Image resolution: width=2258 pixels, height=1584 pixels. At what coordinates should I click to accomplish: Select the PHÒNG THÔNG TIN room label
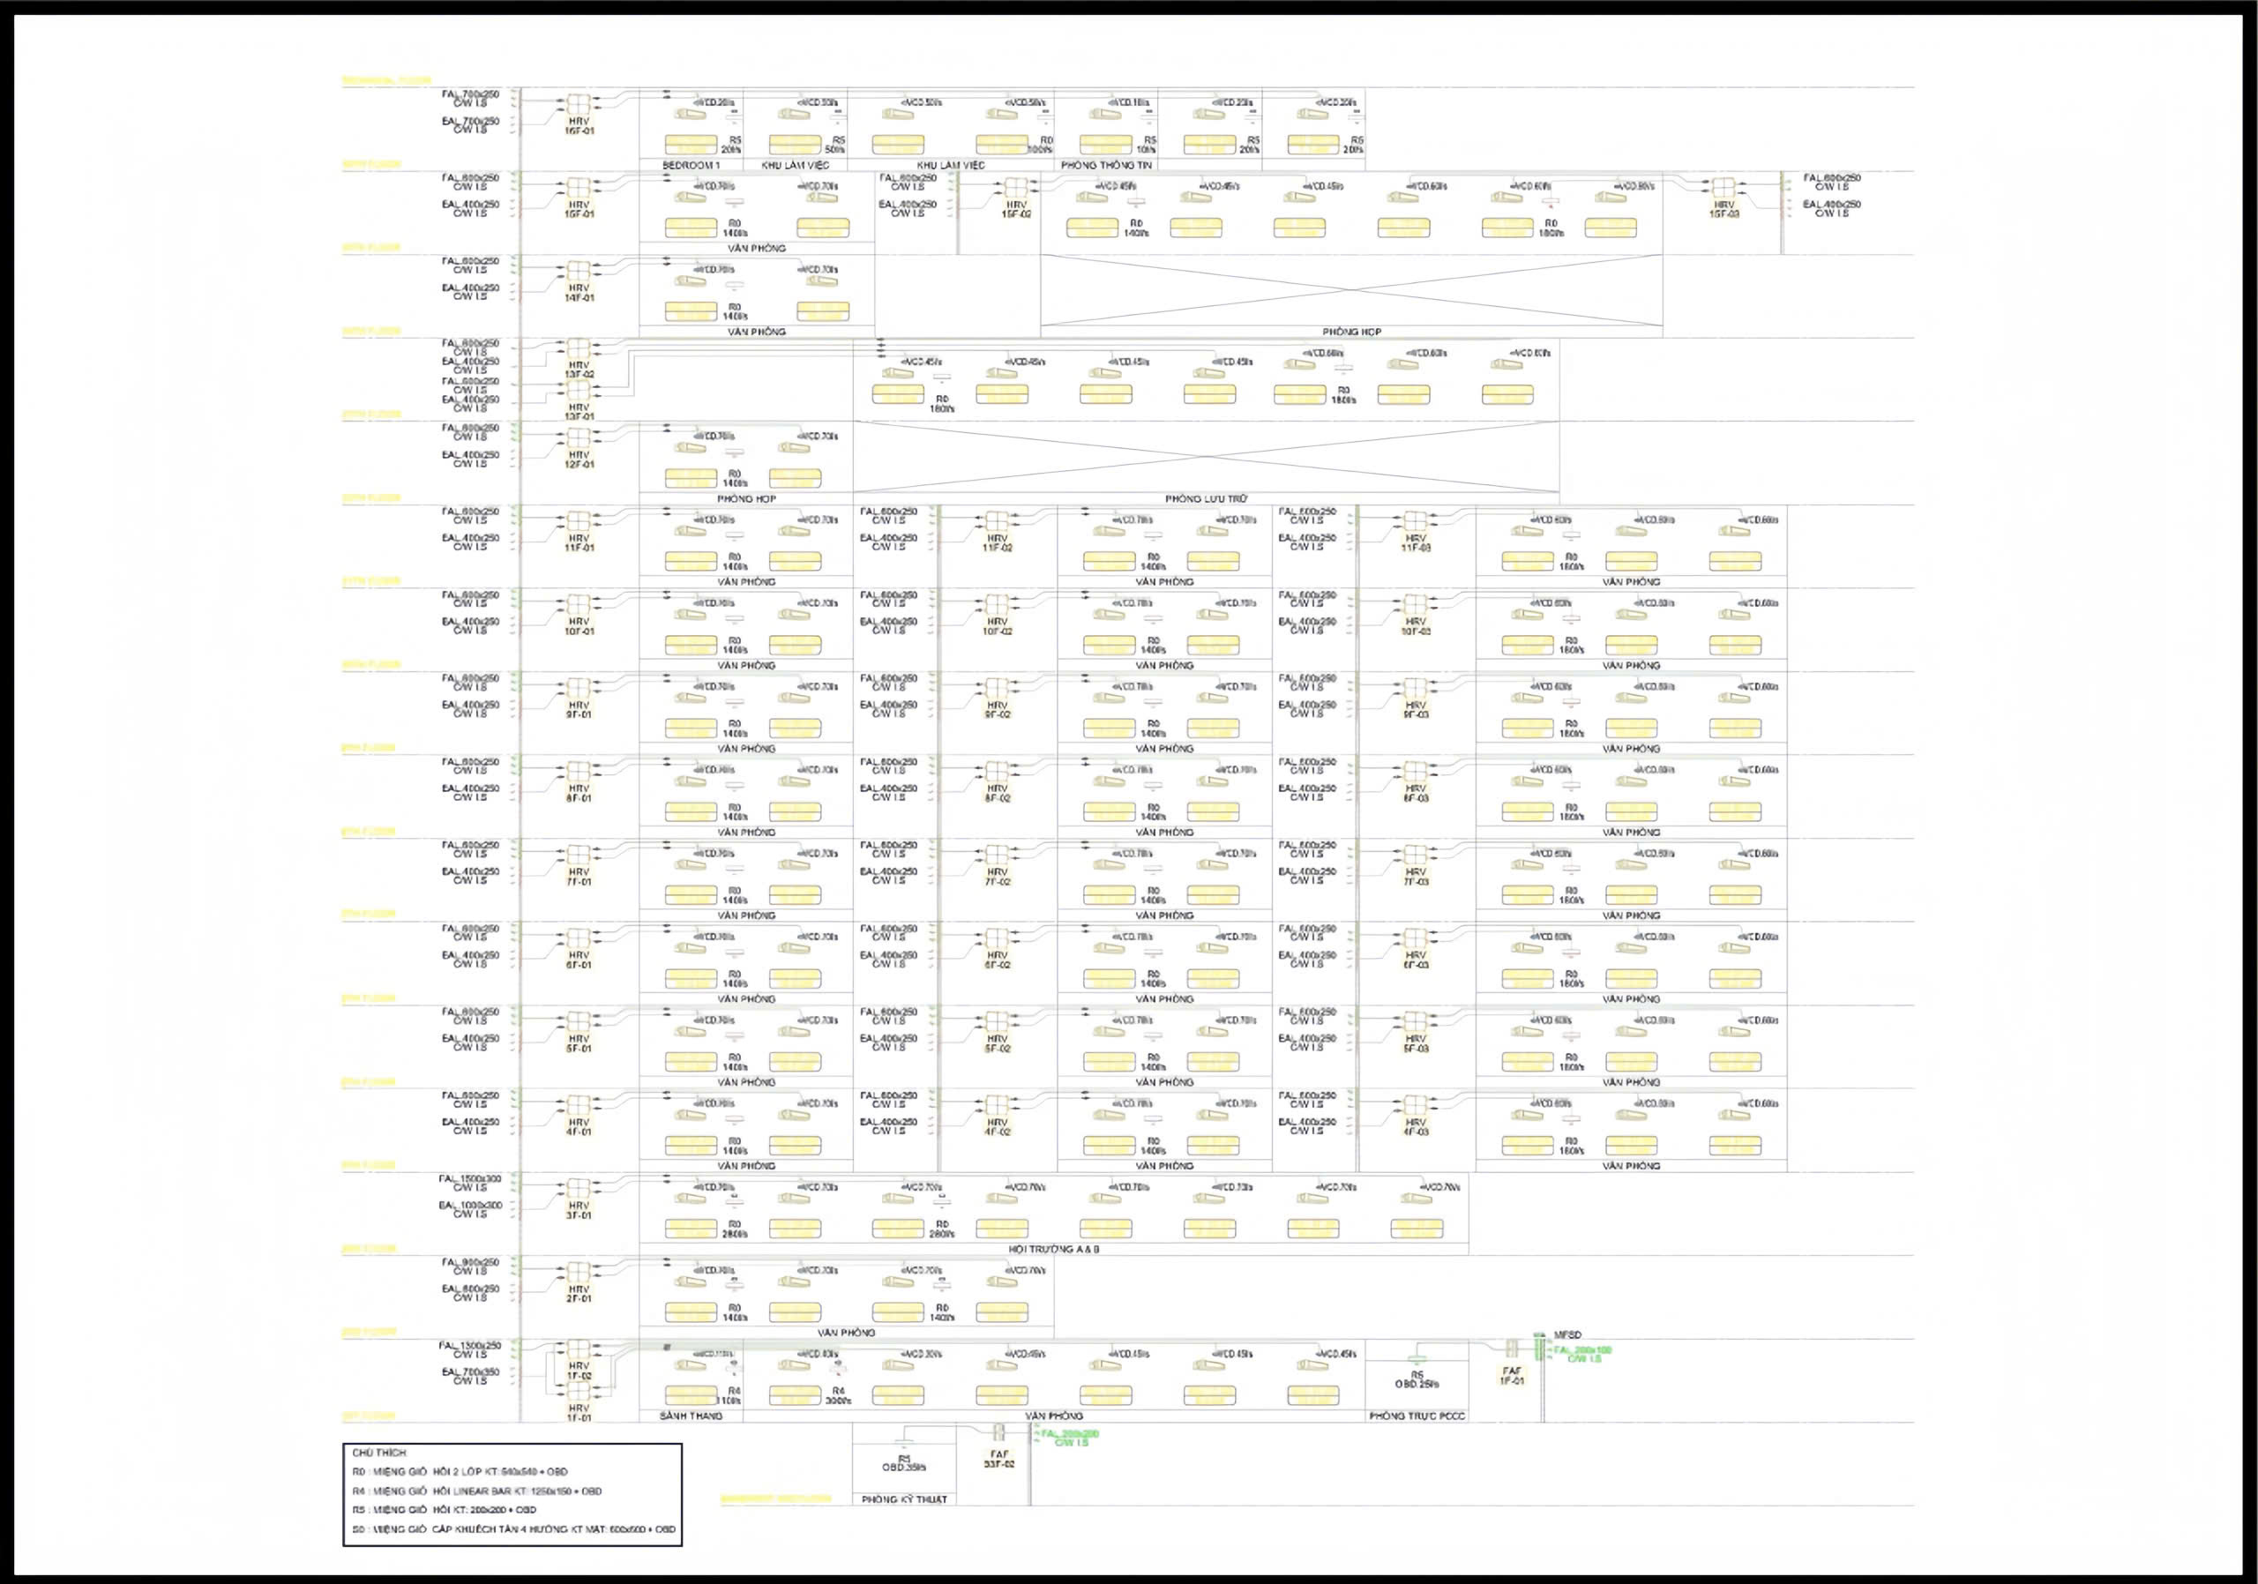tap(1106, 165)
